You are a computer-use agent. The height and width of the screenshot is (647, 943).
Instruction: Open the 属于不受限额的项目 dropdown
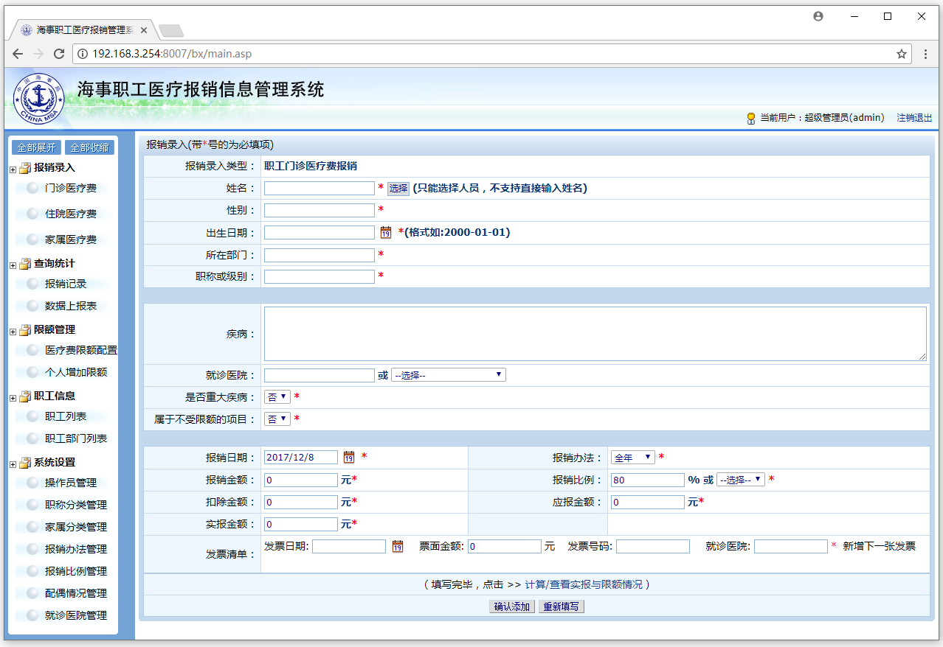point(277,419)
